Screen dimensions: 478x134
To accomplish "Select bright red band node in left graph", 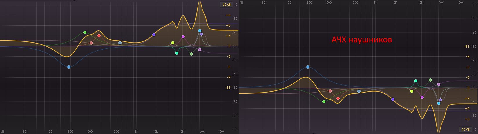I will 99,36.
